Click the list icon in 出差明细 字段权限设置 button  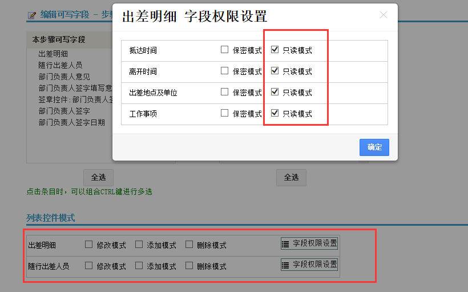click(x=285, y=244)
